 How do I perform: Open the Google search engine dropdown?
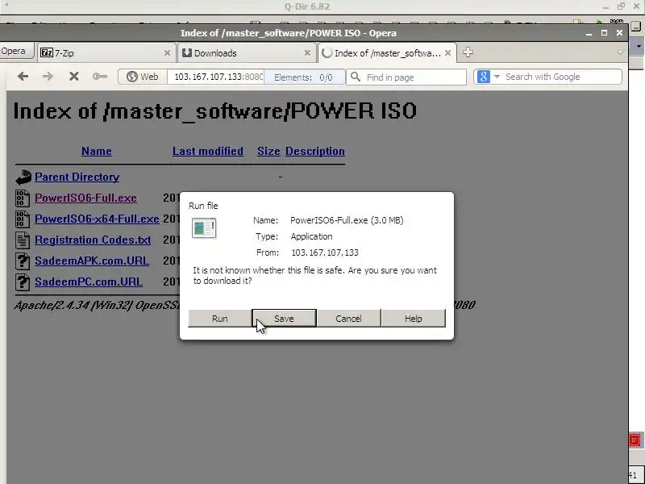[x=497, y=77]
